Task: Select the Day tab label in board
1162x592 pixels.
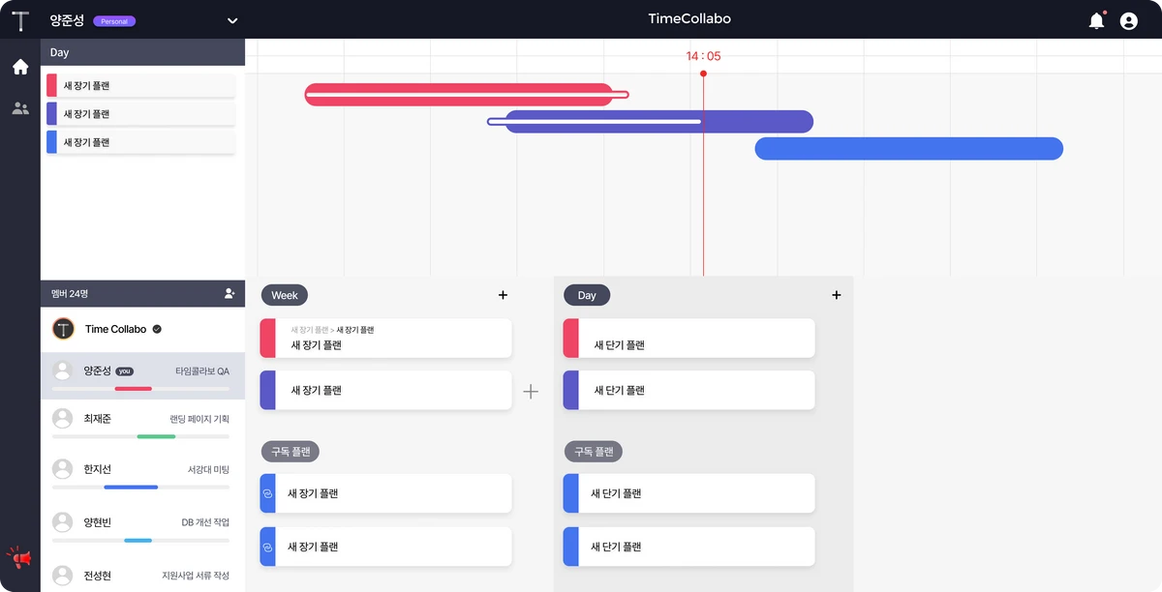Action: coord(587,295)
